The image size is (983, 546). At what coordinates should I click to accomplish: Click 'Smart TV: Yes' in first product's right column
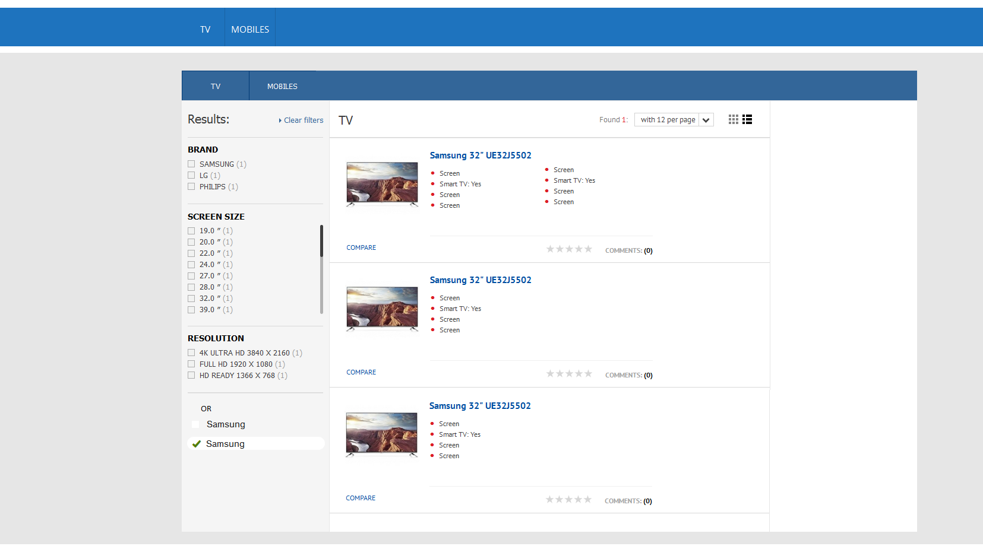pyautogui.click(x=574, y=180)
